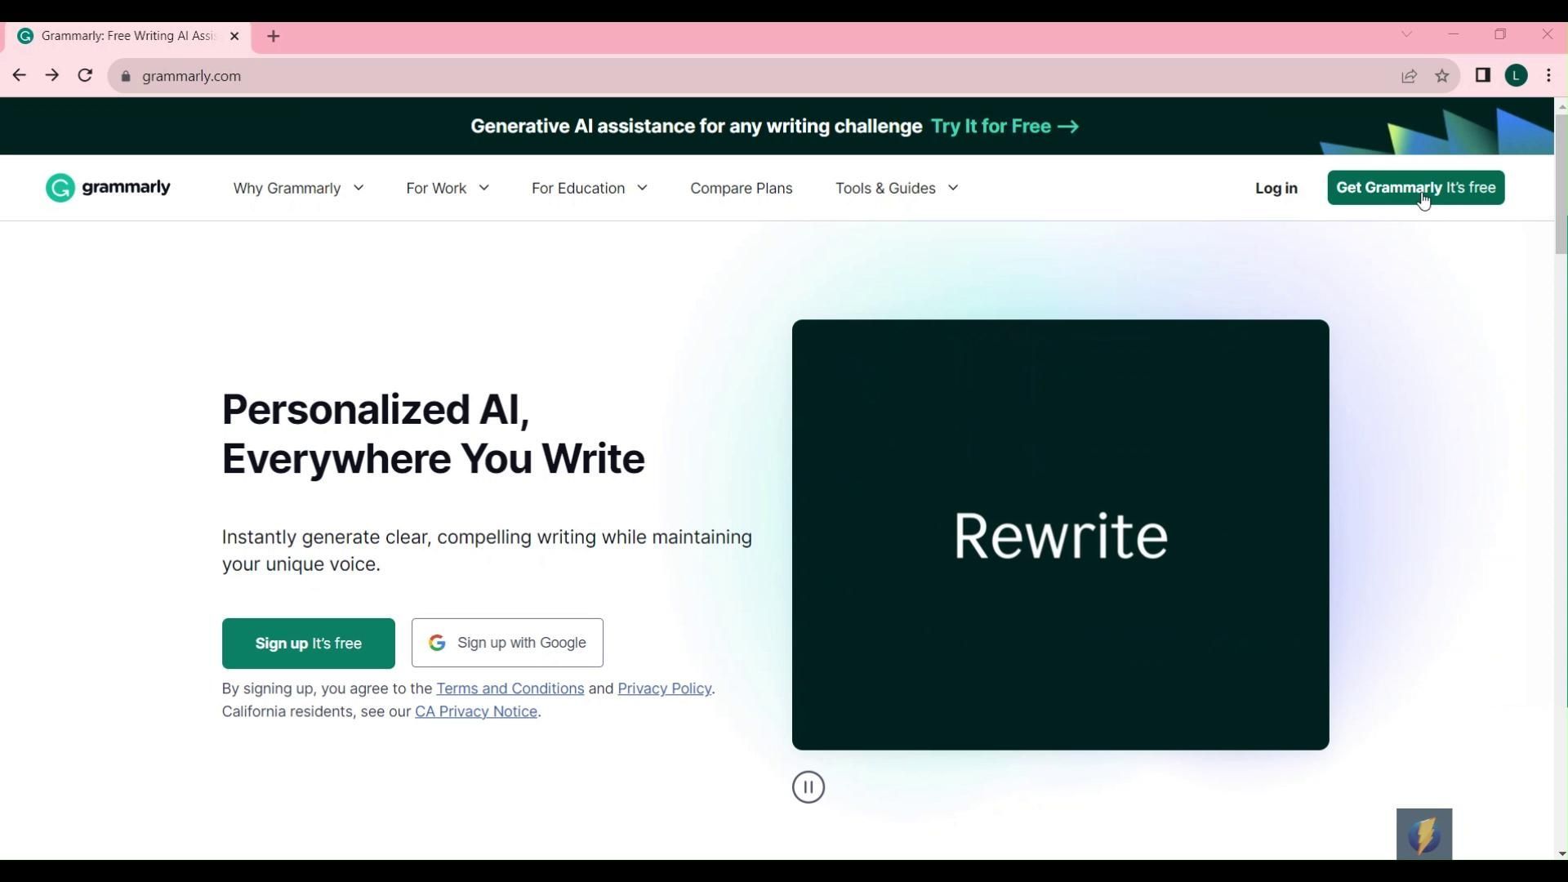Expand the For Education dropdown
The height and width of the screenshot is (882, 1568).
coord(589,189)
